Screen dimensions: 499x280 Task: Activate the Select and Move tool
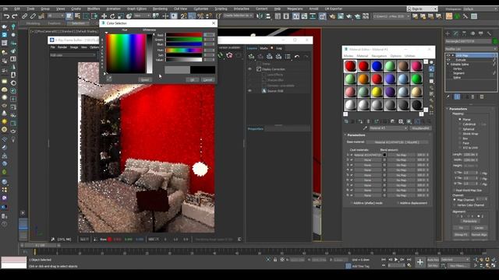(x=104, y=16)
